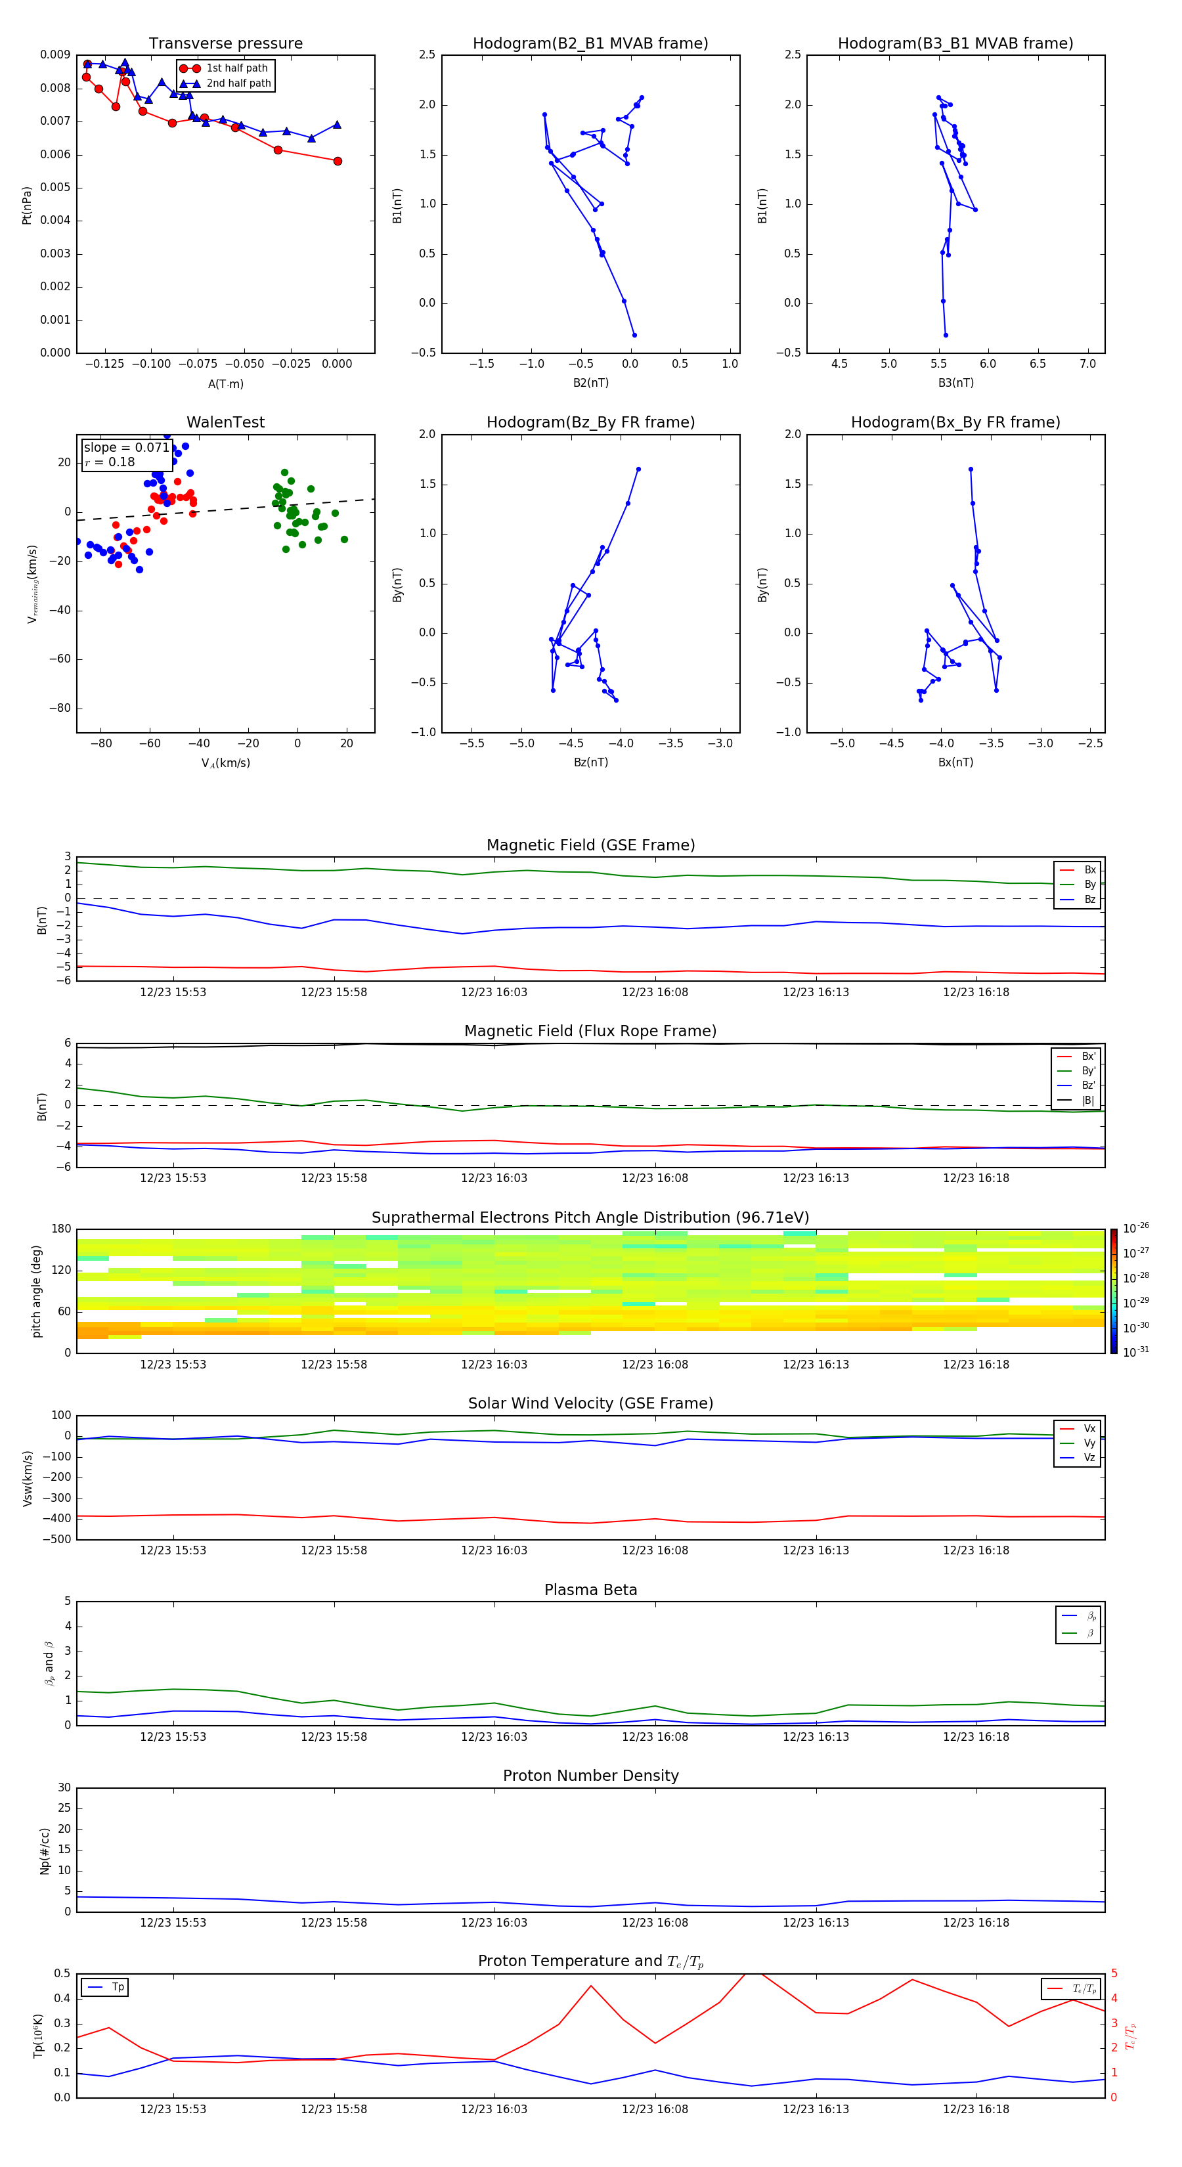This screenshot has height=2167, width=1182.
Task: Click '12/23 15:53' tick under GSE magnetic field
Action: tap(173, 992)
